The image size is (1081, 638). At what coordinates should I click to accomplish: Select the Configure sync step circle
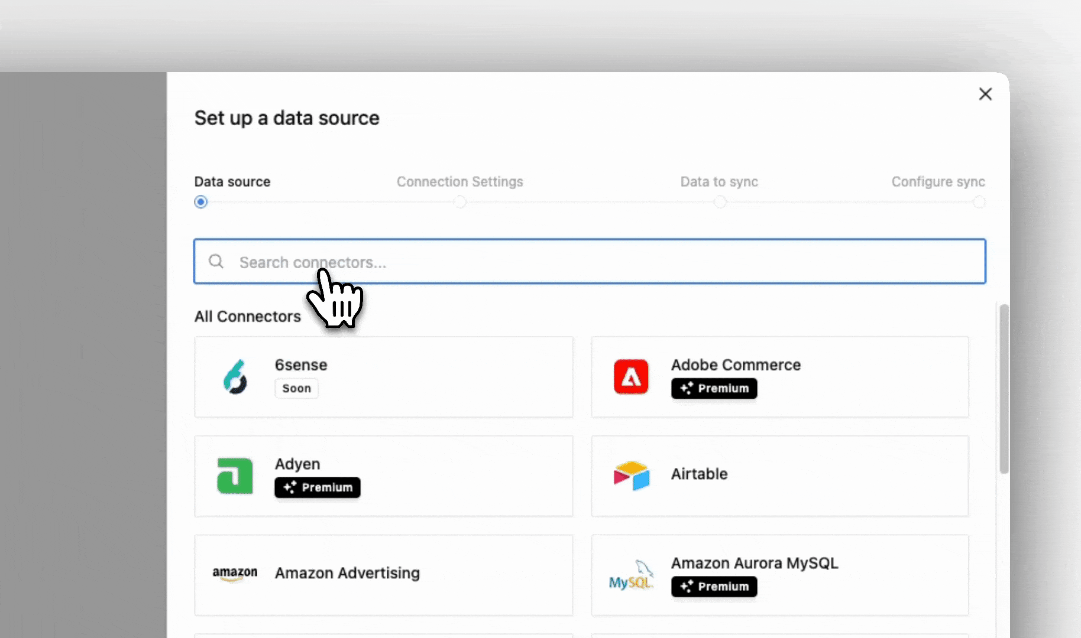tap(979, 202)
